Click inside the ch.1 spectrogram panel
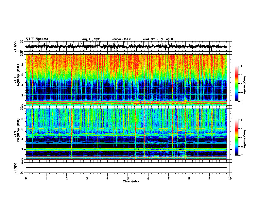Viewport: 259px width, 200px height. tap(126, 80)
